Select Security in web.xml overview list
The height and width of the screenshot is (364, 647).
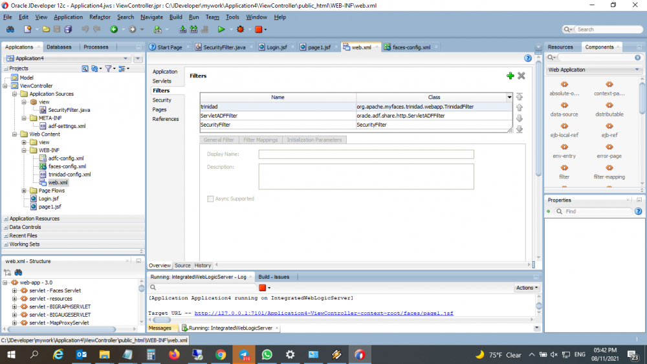click(x=162, y=100)
